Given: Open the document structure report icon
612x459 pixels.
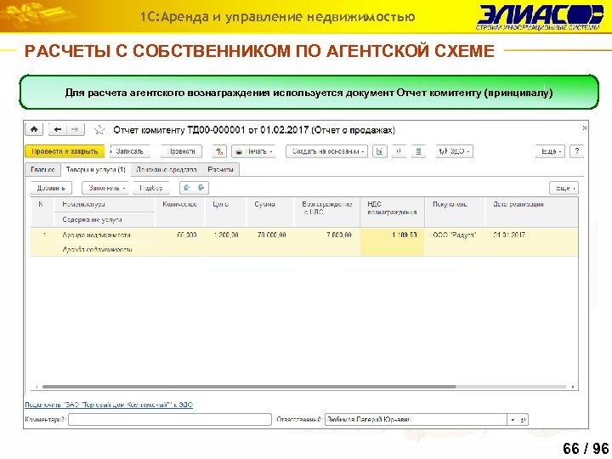Looking at the screenshot, I should [x=380, y=151].
